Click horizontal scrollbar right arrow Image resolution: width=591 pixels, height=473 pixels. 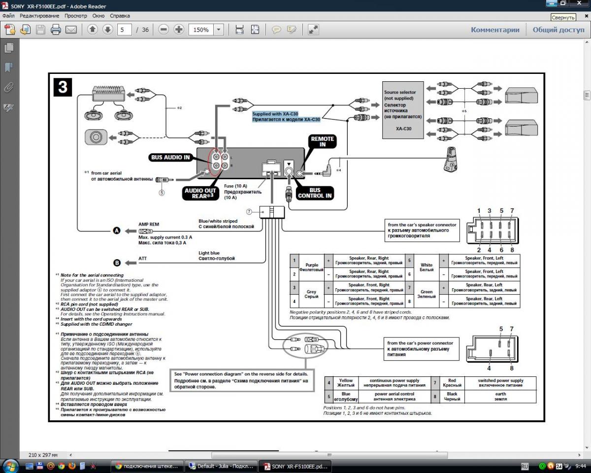[578, 455]
